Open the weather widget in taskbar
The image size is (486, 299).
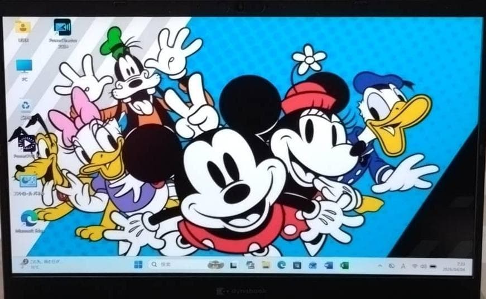40,264
